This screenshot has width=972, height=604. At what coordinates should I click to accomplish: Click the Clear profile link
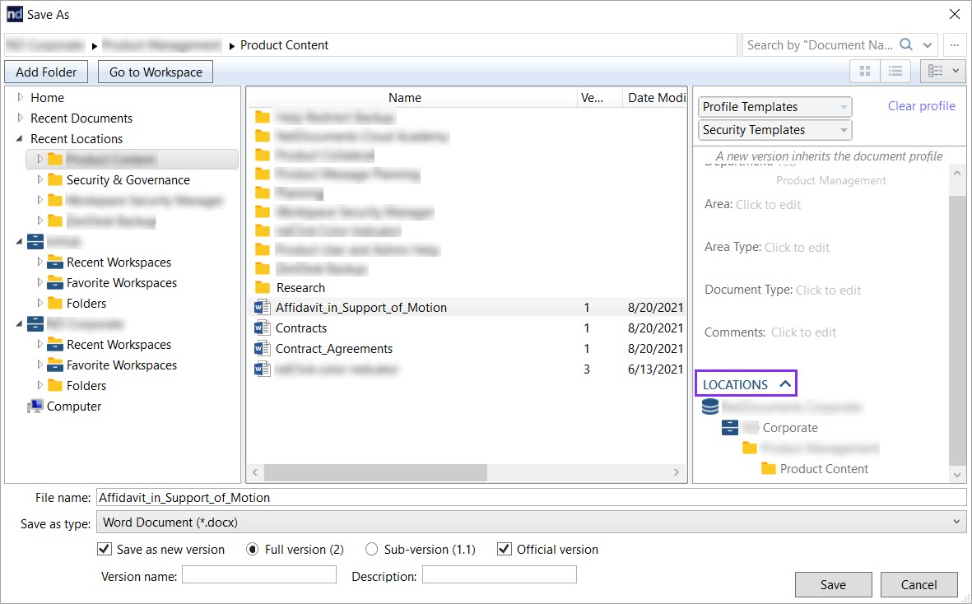click(x=921, y=106)
